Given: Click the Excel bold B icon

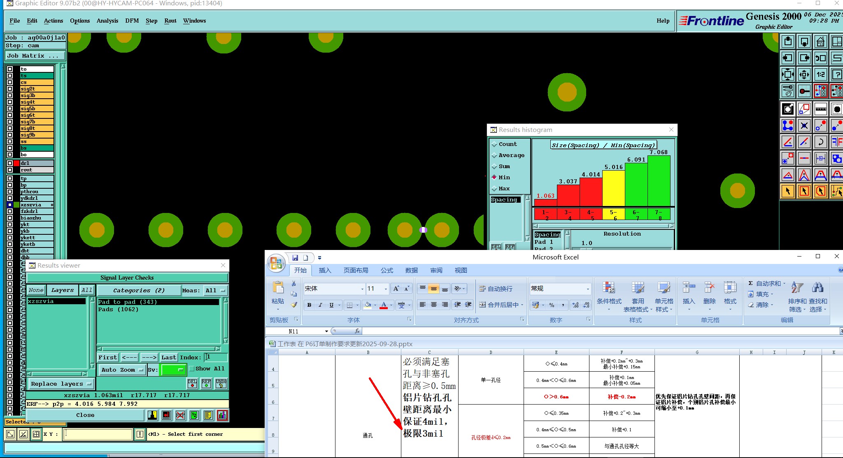Looking at the screenshot, I should 309,305.
